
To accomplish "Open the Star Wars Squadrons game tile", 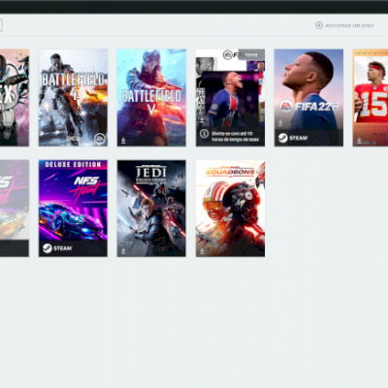I will tap(230, 209).
